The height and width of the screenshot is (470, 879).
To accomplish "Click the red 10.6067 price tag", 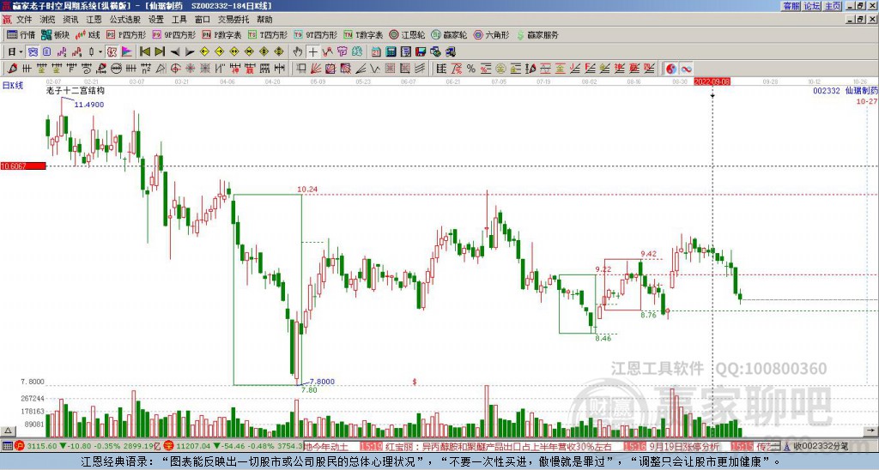I will point(23,166).
